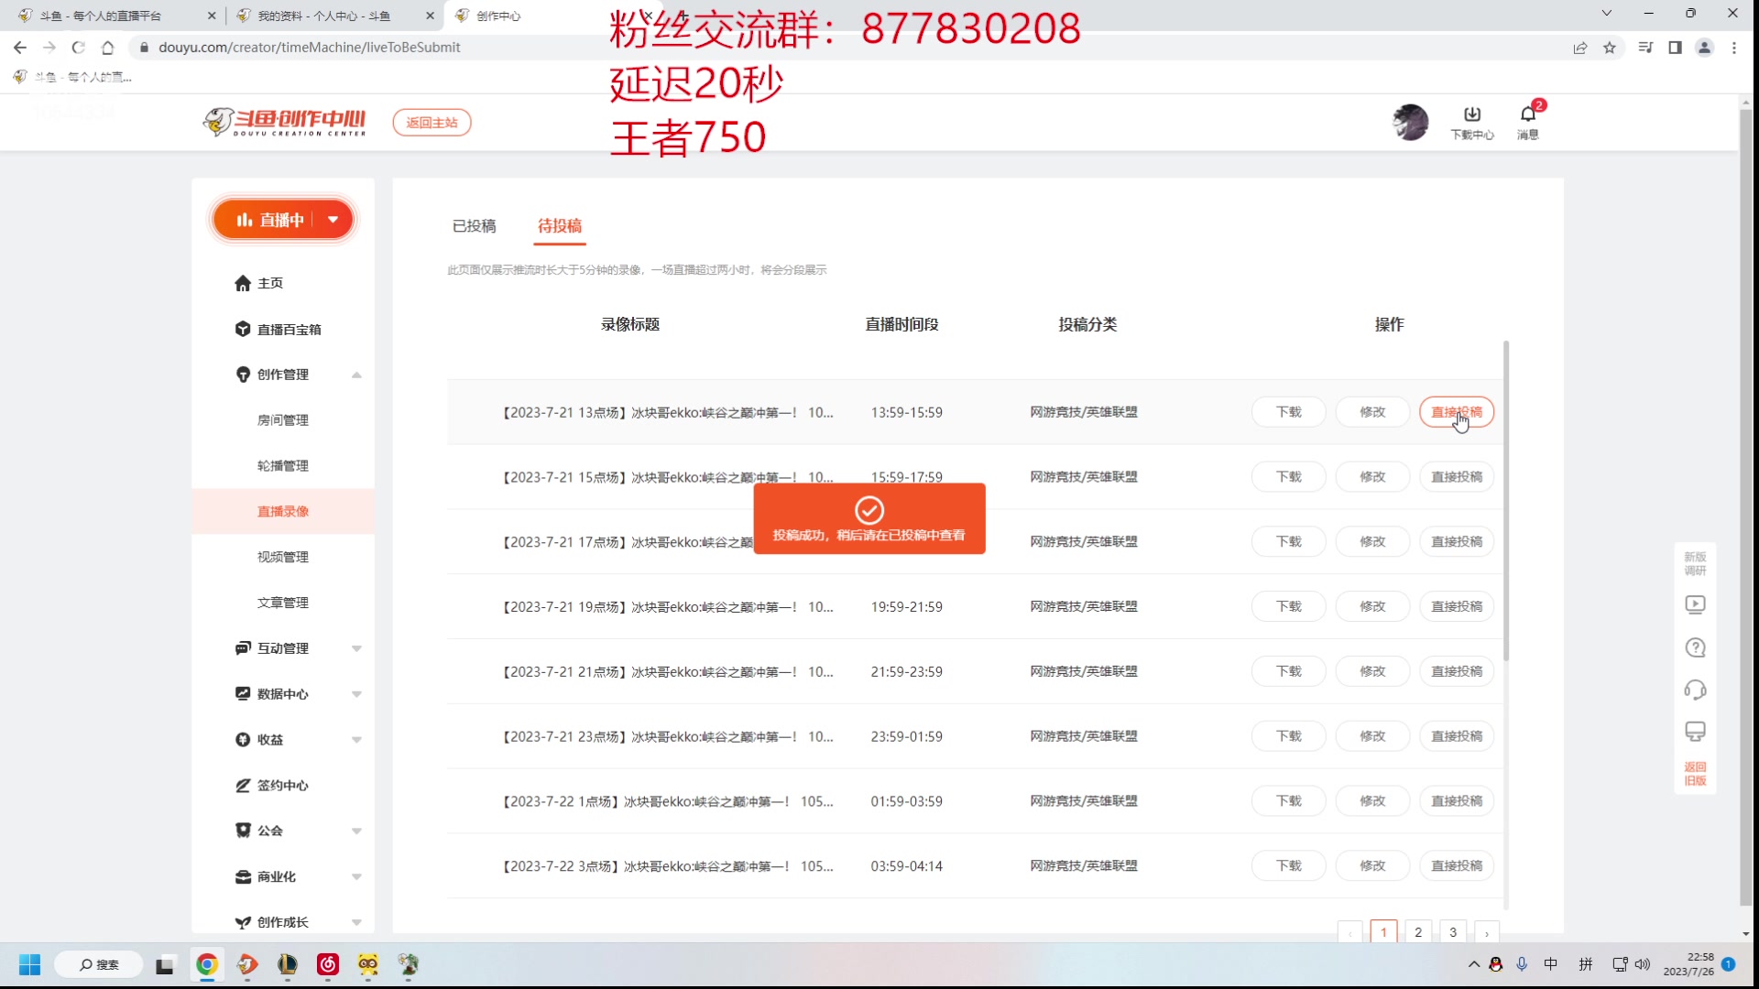Viewport: 1759px width, 989px height.
Task: Open the 下载中心 download center icon
Action: tap(1472, 122)
